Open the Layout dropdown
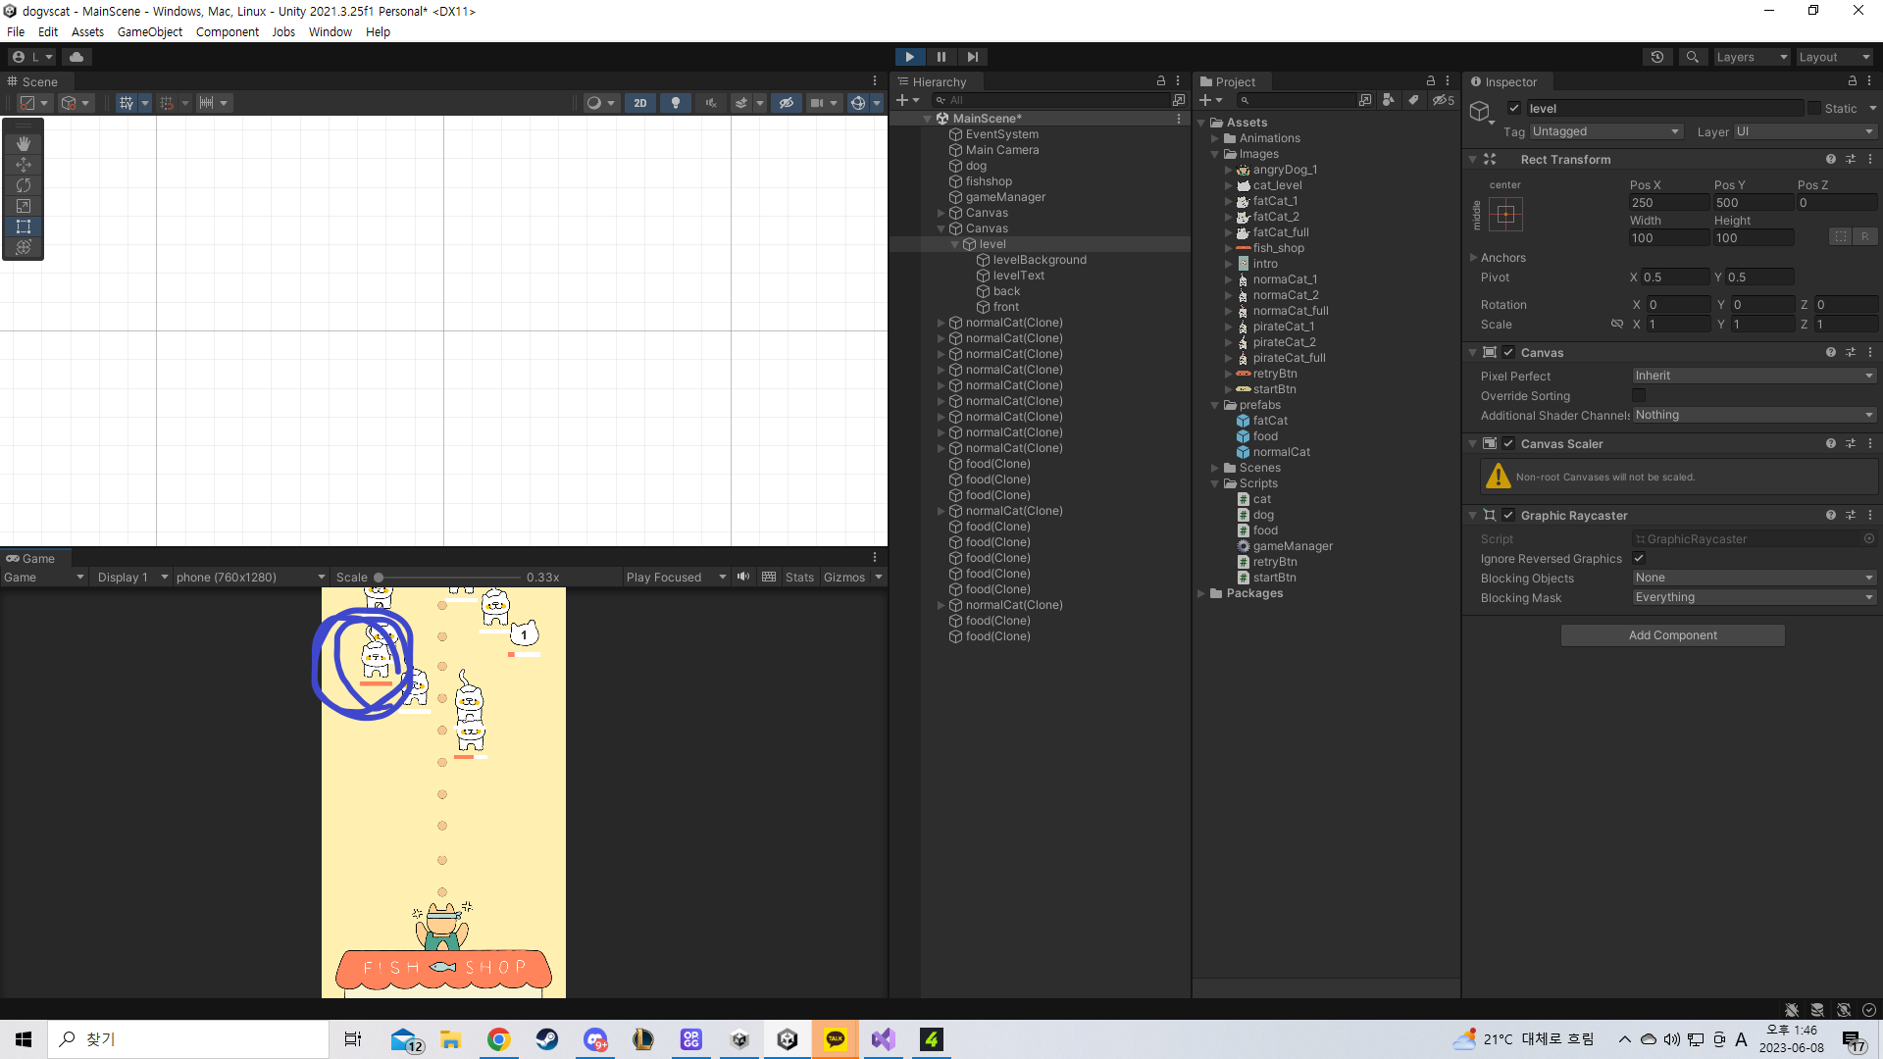1883x1059 pixels. tap(1834, 57)
